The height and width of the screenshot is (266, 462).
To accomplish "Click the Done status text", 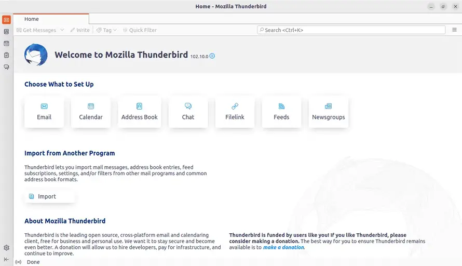I will pos(33,262).
